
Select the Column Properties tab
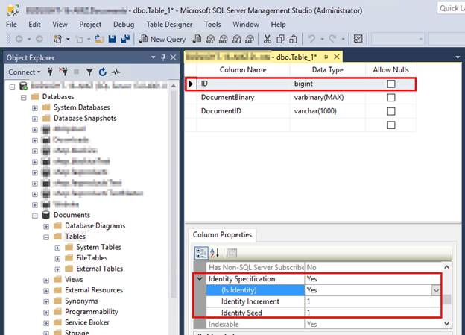tap(222, 234)
